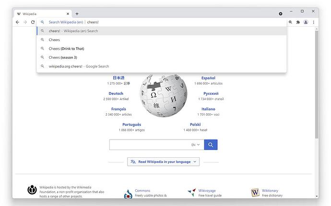Click the browser back arrow

tap(17, 22)
